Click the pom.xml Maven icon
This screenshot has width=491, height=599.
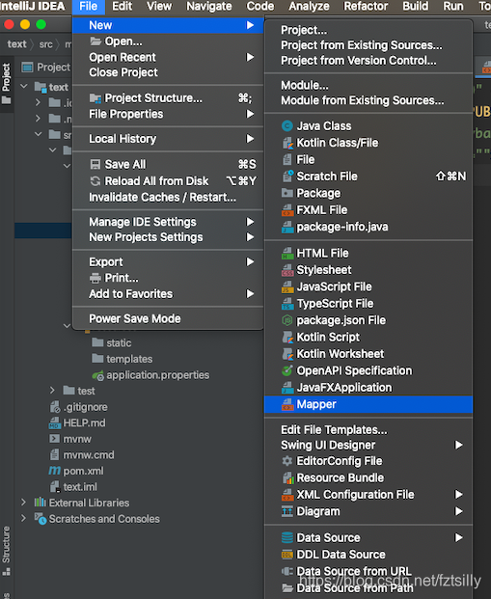(x=55, y=471)
